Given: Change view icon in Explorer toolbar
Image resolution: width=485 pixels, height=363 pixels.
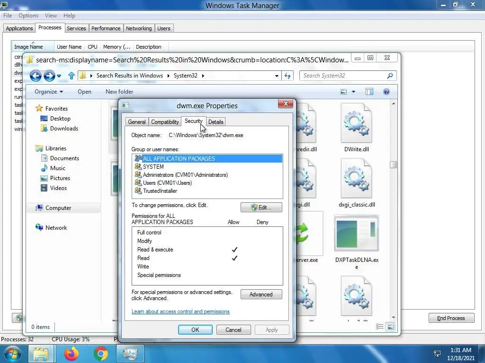Looking at the screenshot, I should [343, 92].
